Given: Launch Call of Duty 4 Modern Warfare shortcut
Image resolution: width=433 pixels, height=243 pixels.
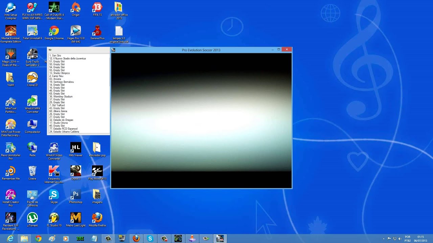Looking at the screenshot, I should [x=54, y=11].
